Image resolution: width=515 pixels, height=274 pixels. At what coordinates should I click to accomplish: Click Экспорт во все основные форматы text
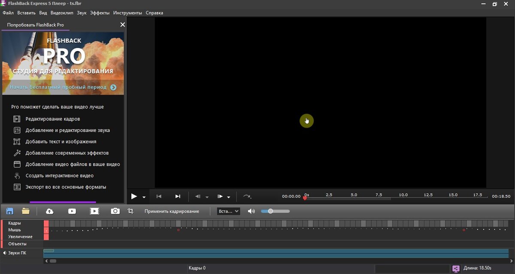point(66,187)
